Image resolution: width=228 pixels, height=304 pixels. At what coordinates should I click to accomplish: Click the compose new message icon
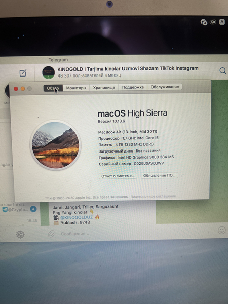point(23,73)
